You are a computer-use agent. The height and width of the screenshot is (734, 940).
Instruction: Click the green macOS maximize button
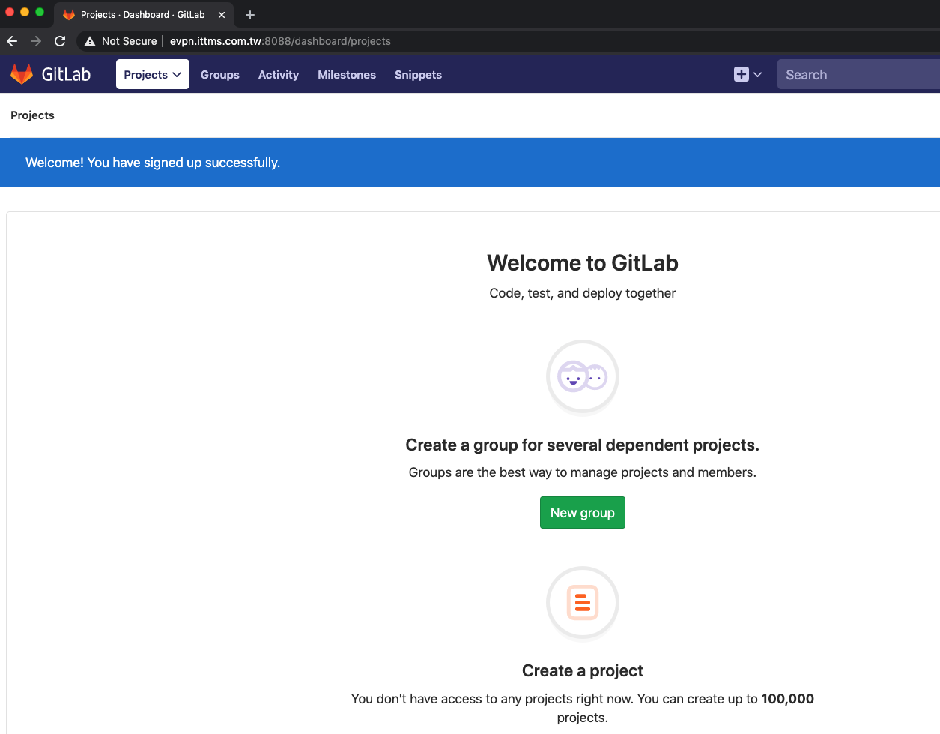tap(40, 12)
